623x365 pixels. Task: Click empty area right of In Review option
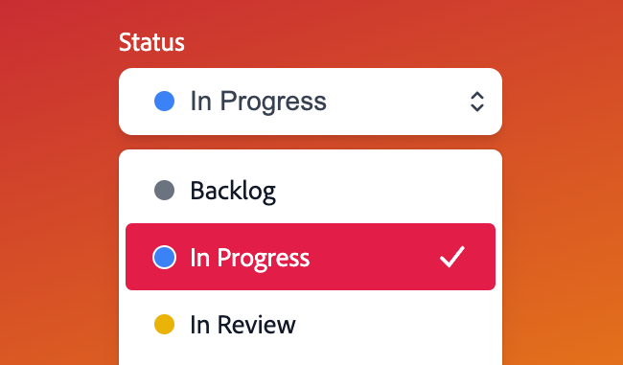tap(395, 324)
